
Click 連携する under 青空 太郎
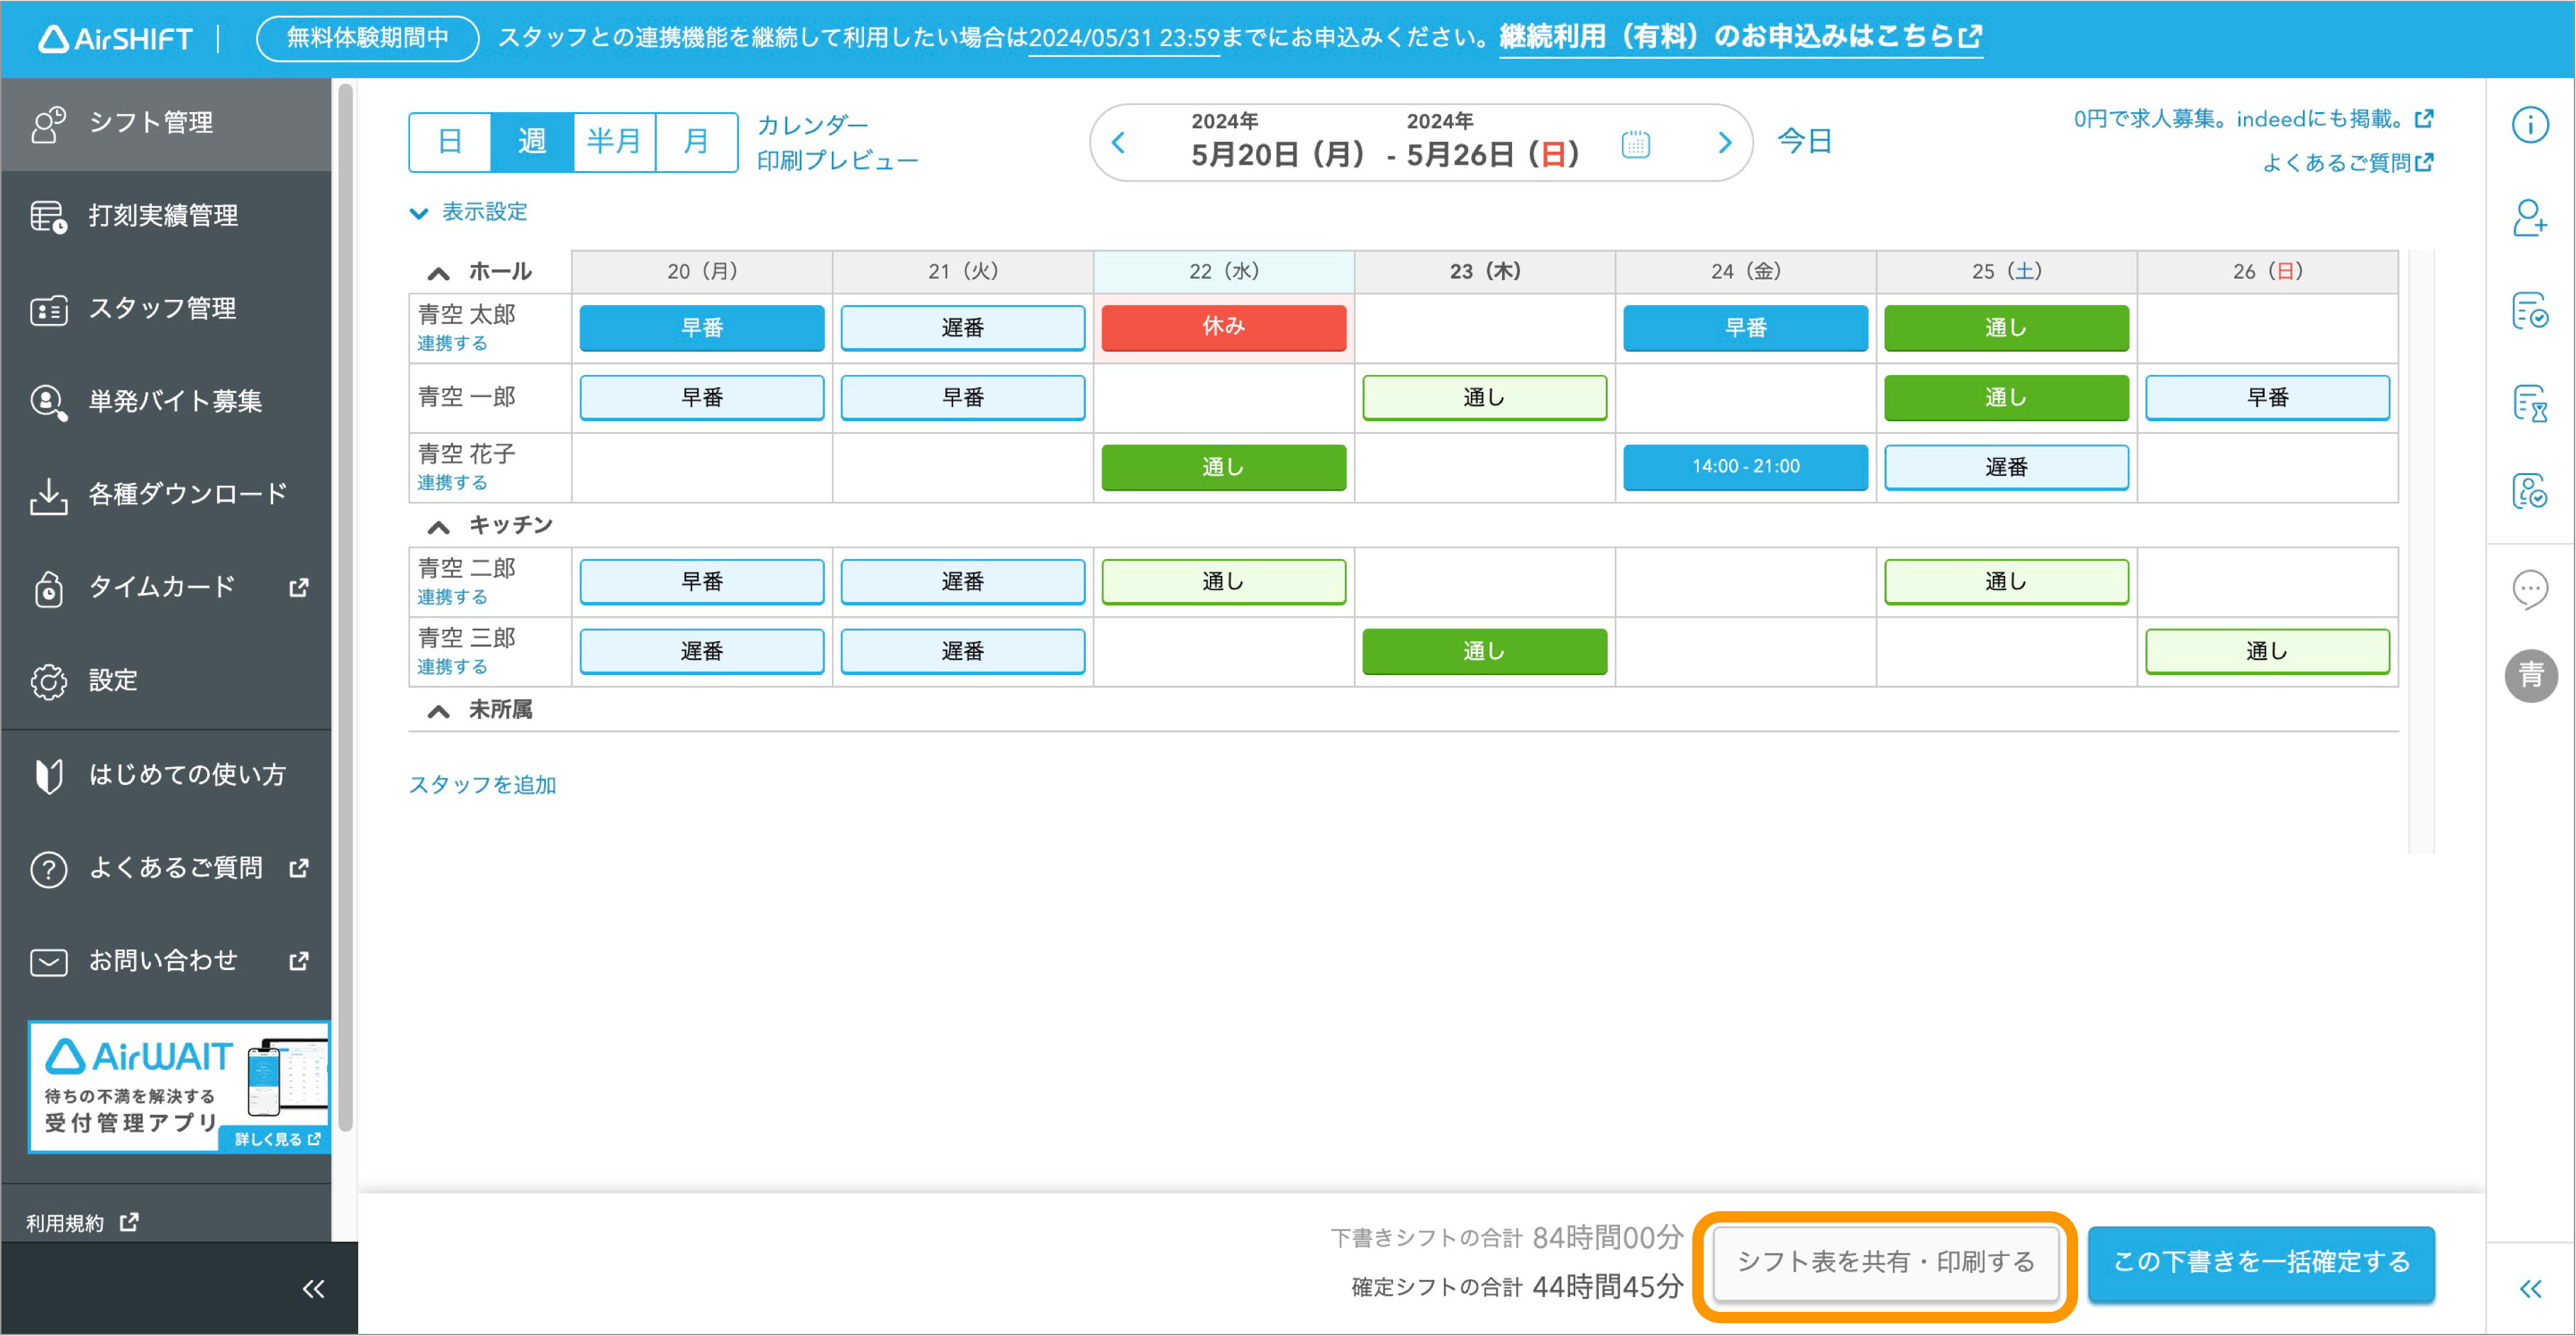click(x=452, y=343)
